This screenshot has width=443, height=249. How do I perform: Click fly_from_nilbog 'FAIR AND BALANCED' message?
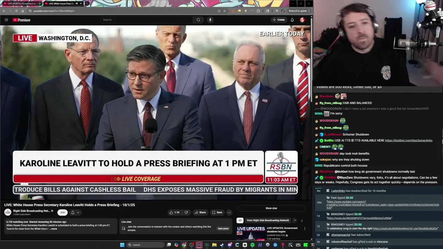pyautogui.click(x=358, y=103)
